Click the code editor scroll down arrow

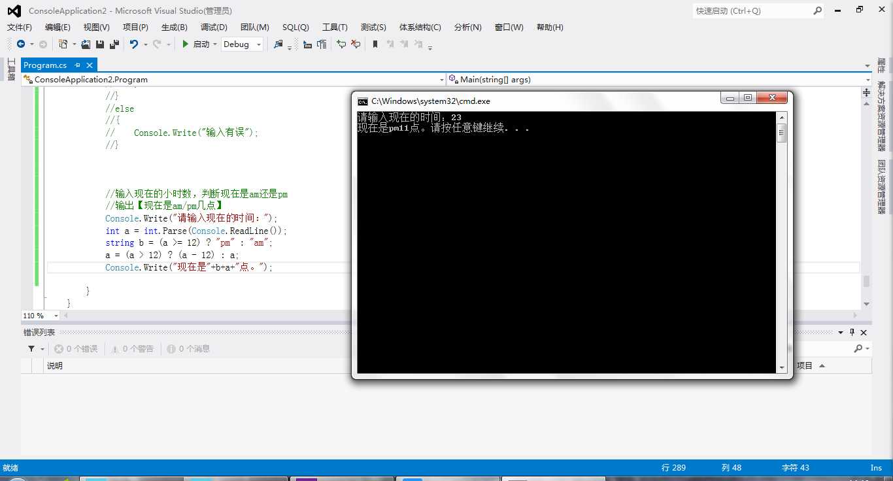pyautogui.click(x=866, y=304)
